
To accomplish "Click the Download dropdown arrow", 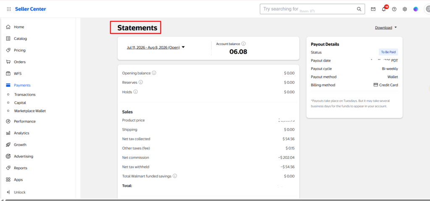I will point(396,27).
